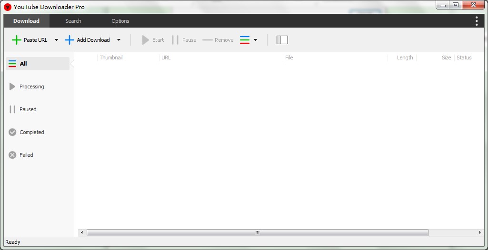Select the All category label
Viewport: 488px width, 250px height.
click(23, 64)
